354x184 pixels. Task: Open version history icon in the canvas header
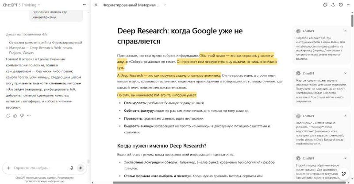point(341,5)
